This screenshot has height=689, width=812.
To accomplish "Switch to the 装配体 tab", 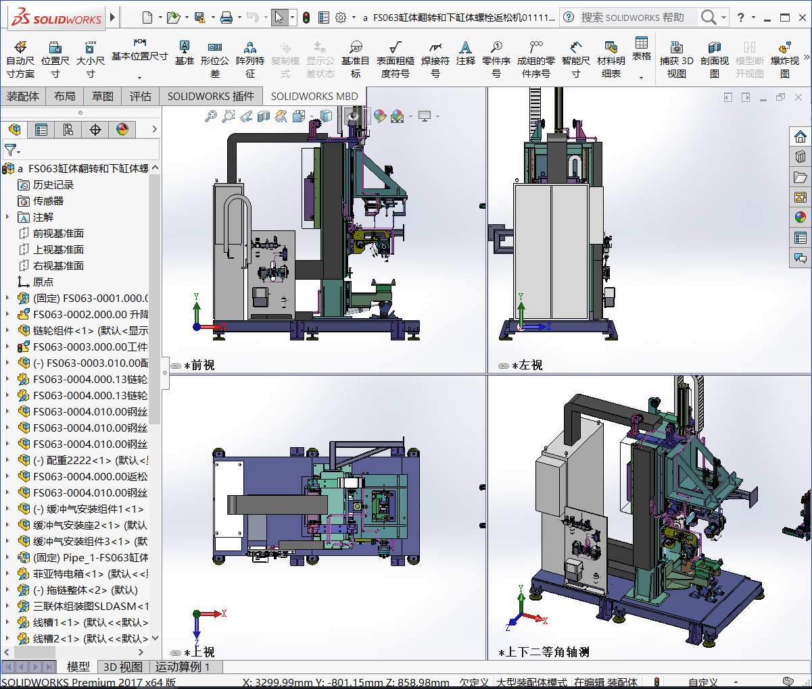I will click(x=23, y=97).
